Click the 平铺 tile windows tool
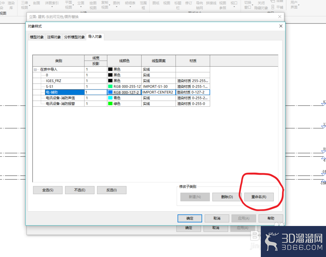 click(x=277, y=7)
